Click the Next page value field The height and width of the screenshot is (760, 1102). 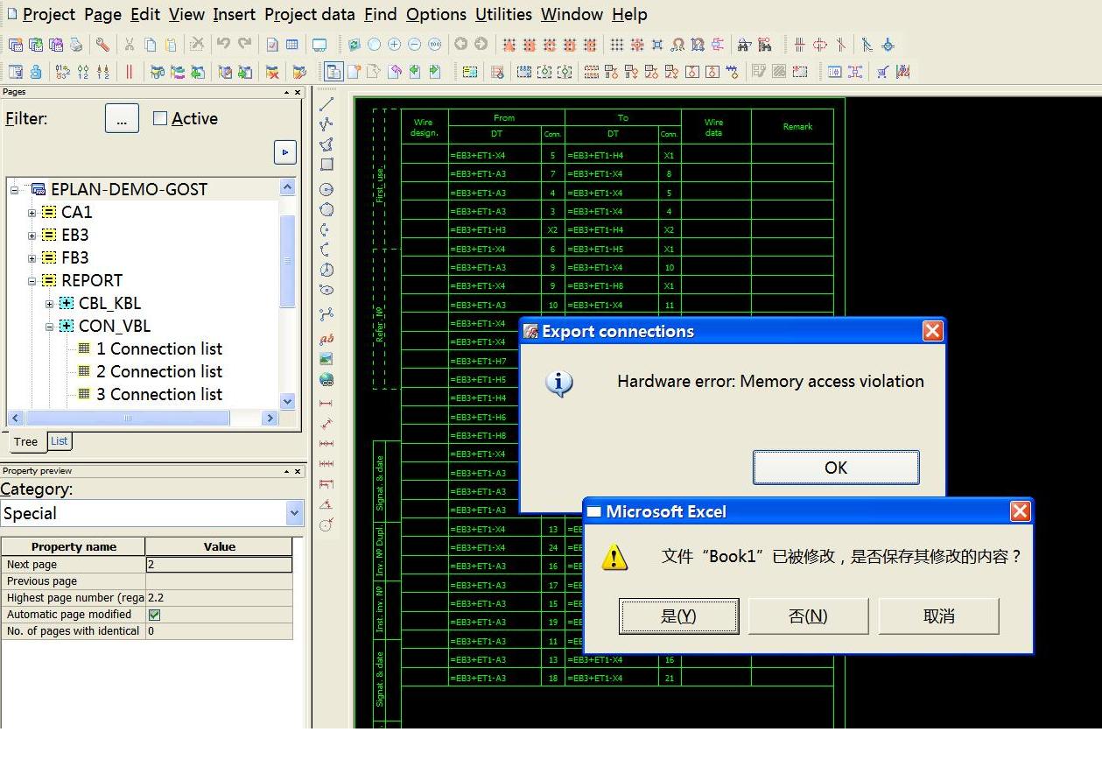coord(219,565)
